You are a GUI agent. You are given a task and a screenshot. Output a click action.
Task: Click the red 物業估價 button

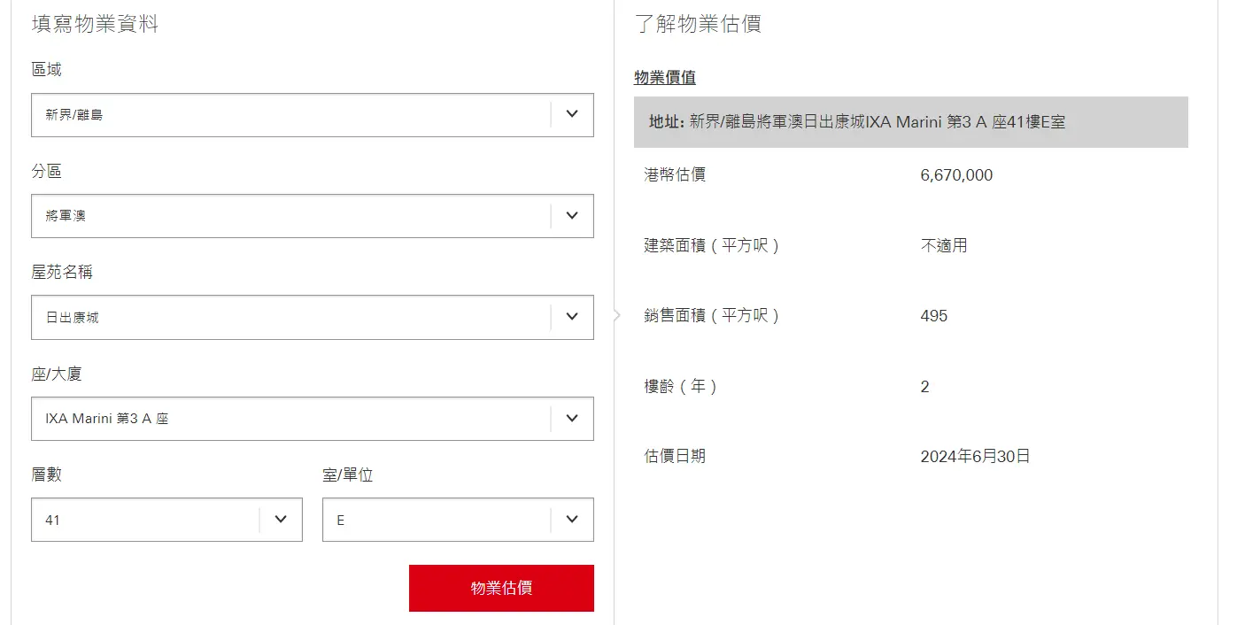[501, 588]
